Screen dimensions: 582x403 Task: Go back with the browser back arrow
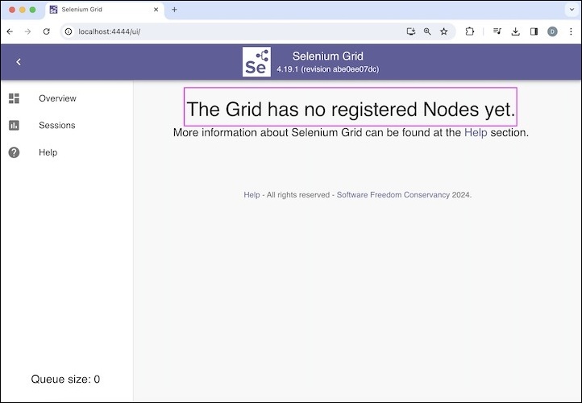(10, 31)
